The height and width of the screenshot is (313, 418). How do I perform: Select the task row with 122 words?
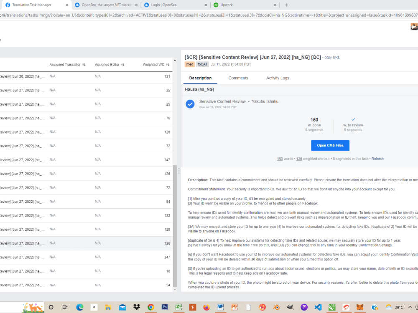86,216
